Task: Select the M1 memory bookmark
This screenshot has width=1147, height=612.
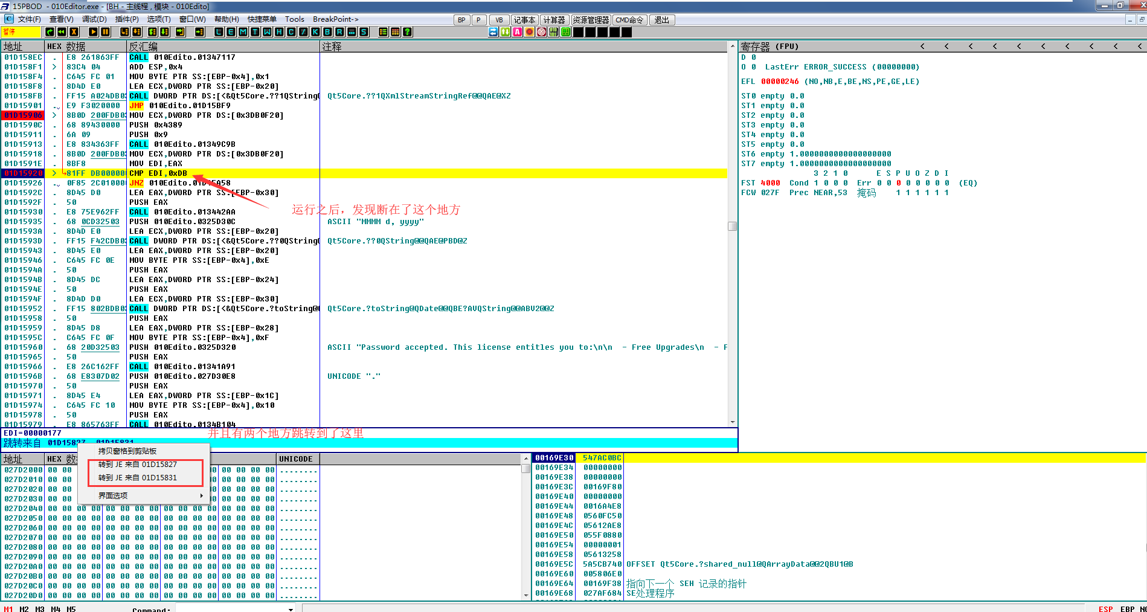Action: pos(8,608)
